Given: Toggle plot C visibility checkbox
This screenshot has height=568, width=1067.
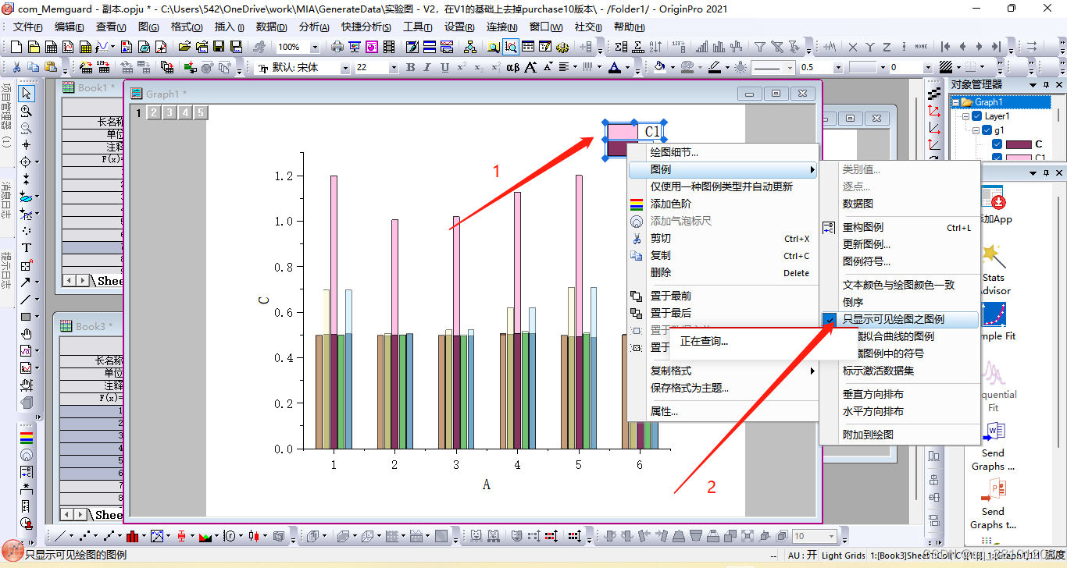Looking at the screenshot, I should 997,144.
